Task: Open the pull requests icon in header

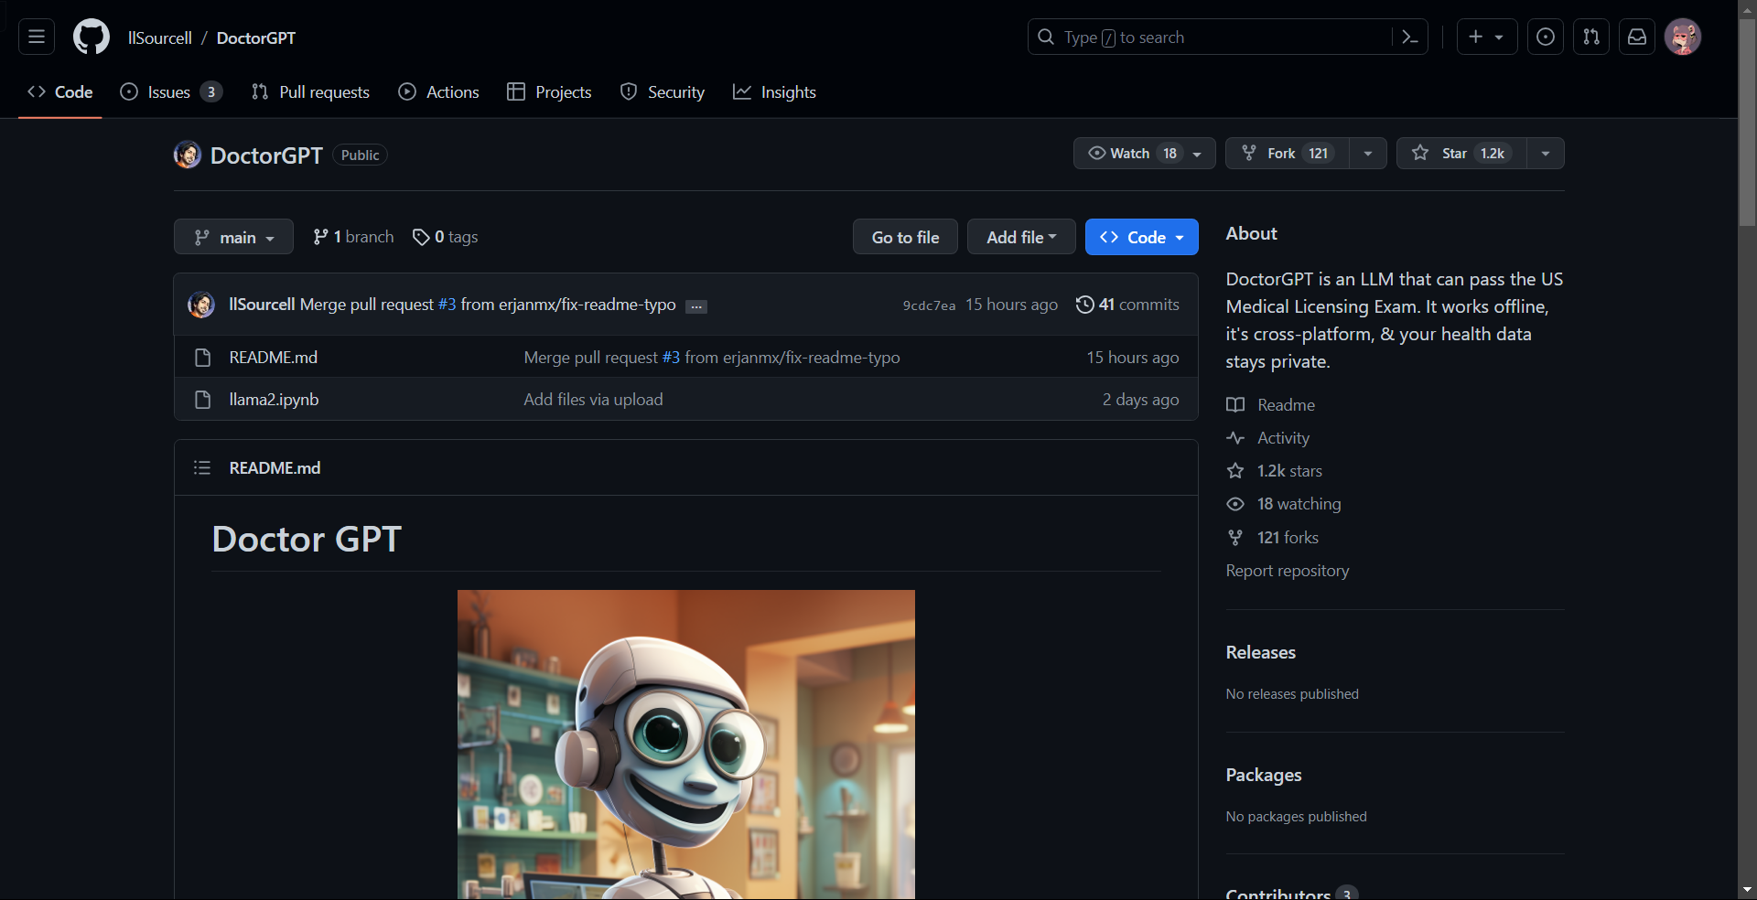Action: (1591, 37)
